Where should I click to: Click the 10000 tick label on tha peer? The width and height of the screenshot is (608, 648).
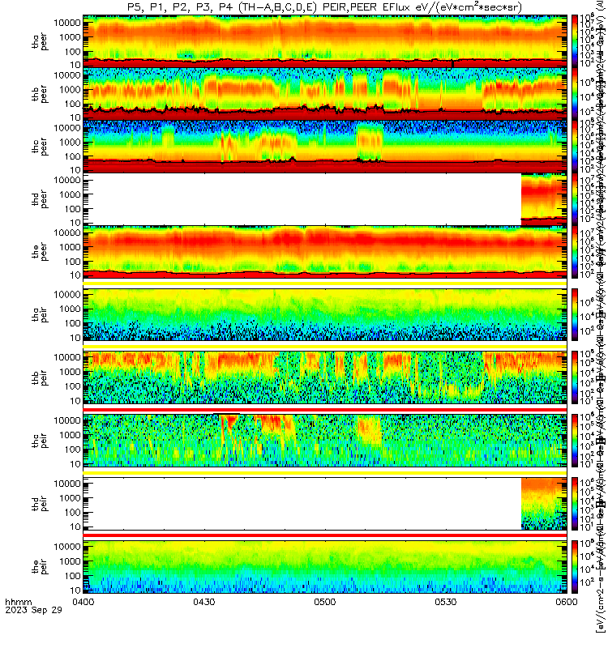tap(67, 23)
